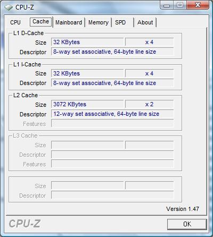This screenshot has height=237, width=213.
Task: Show the SPD tab
Action: [x=120, y=22]
